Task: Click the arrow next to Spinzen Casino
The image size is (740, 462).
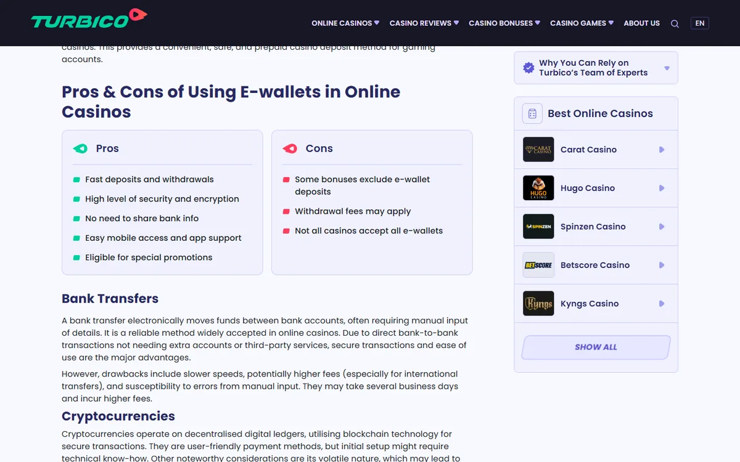Action: pos(662,227)
